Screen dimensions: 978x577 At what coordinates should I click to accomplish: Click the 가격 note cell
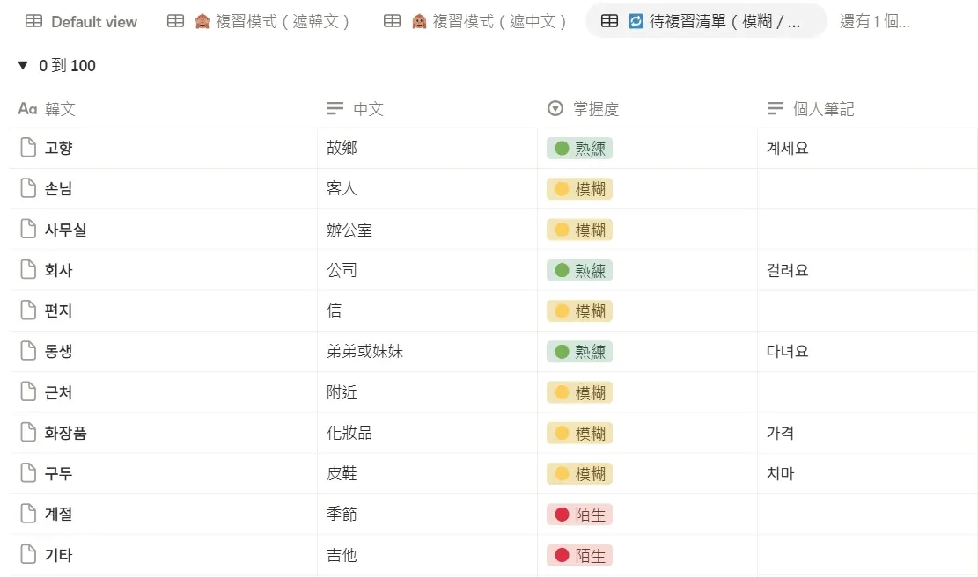pos(868,433)
